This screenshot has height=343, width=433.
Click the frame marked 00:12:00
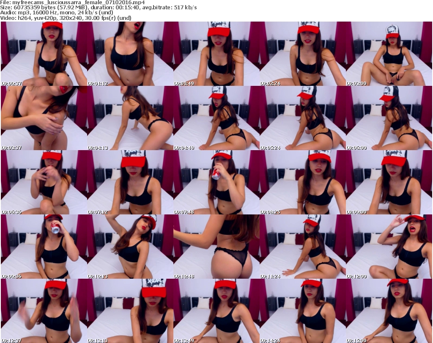389,247
